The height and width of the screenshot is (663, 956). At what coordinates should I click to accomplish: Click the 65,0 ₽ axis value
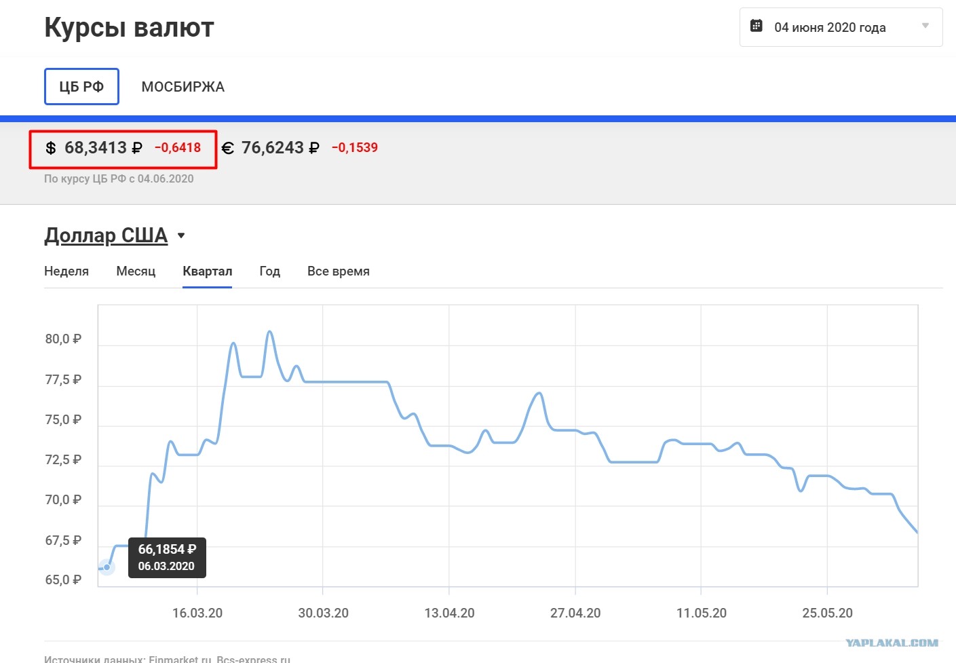coord(63,580)
